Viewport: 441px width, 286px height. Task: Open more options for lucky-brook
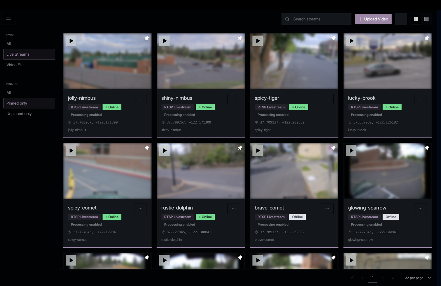tap(420, 99)
